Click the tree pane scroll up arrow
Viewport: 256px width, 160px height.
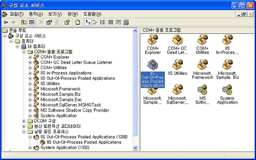(x=135, y=31)
